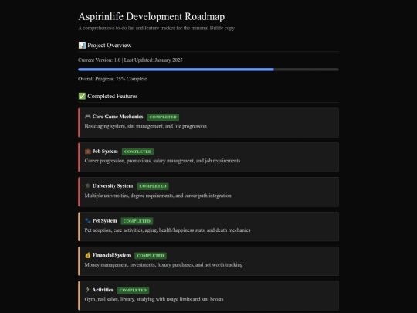This screenshot has height=313, width=417.
Task: Click the money bag icon for Financial System
Action: tap(88, 255)
